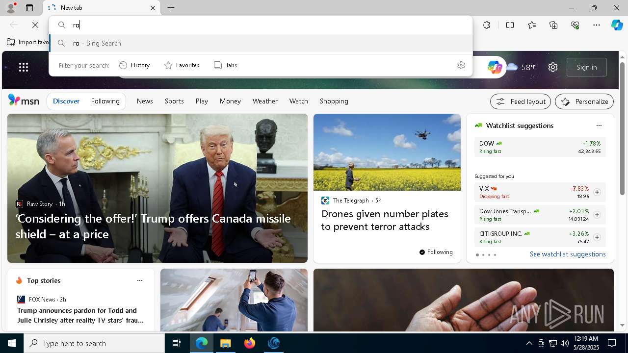Filter search by History
The width and height of the screenshot is (628, 353).
pos(134,65)
